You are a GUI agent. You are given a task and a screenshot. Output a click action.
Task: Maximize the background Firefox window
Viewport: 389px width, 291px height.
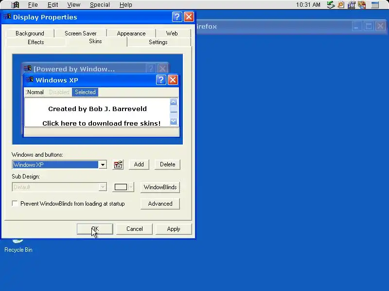369,26
